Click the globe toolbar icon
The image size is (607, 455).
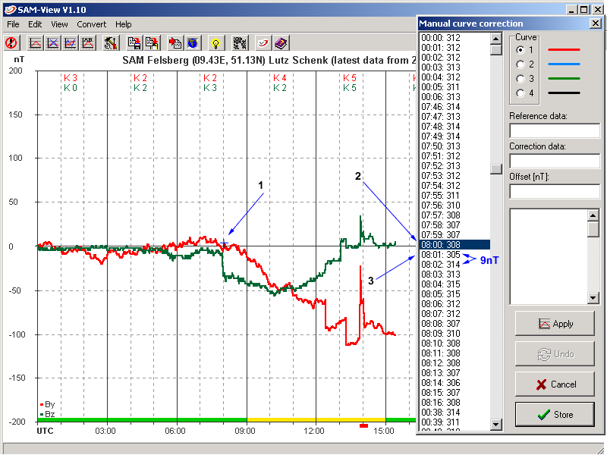tap(193, 43)
